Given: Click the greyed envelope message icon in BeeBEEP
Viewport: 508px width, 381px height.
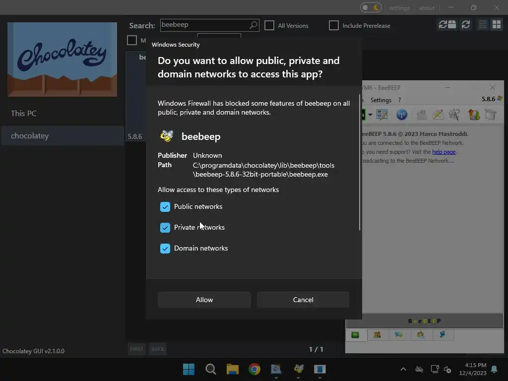Looking at the screenshot, I should pyautogui.click(x=422, y=115).
